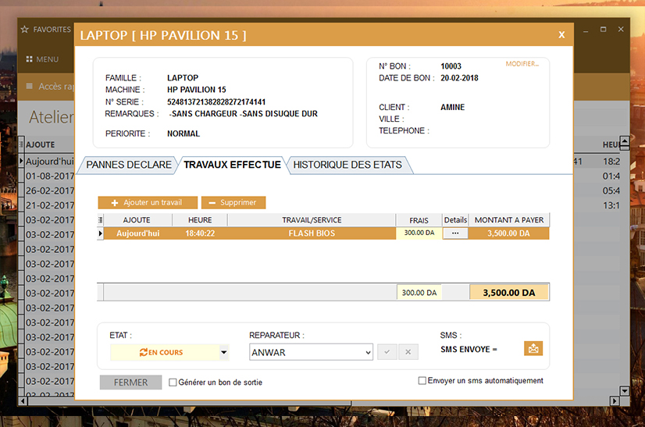Viewport: 645px width, 427px height.
Task: Click the 300.00 DA total frais value
Action: click(x=419, y=293)
